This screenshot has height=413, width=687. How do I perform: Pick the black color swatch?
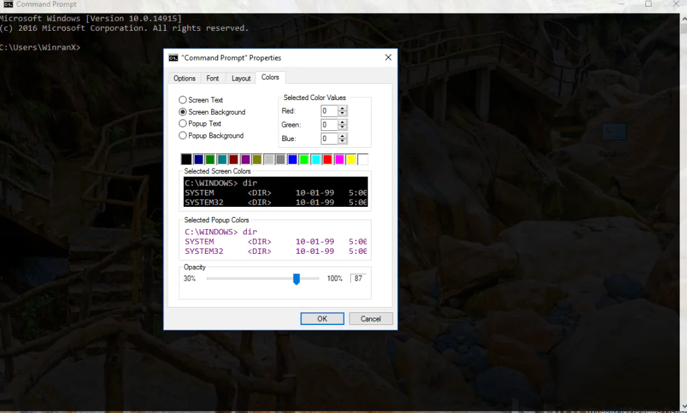click(x=187, y=159)
